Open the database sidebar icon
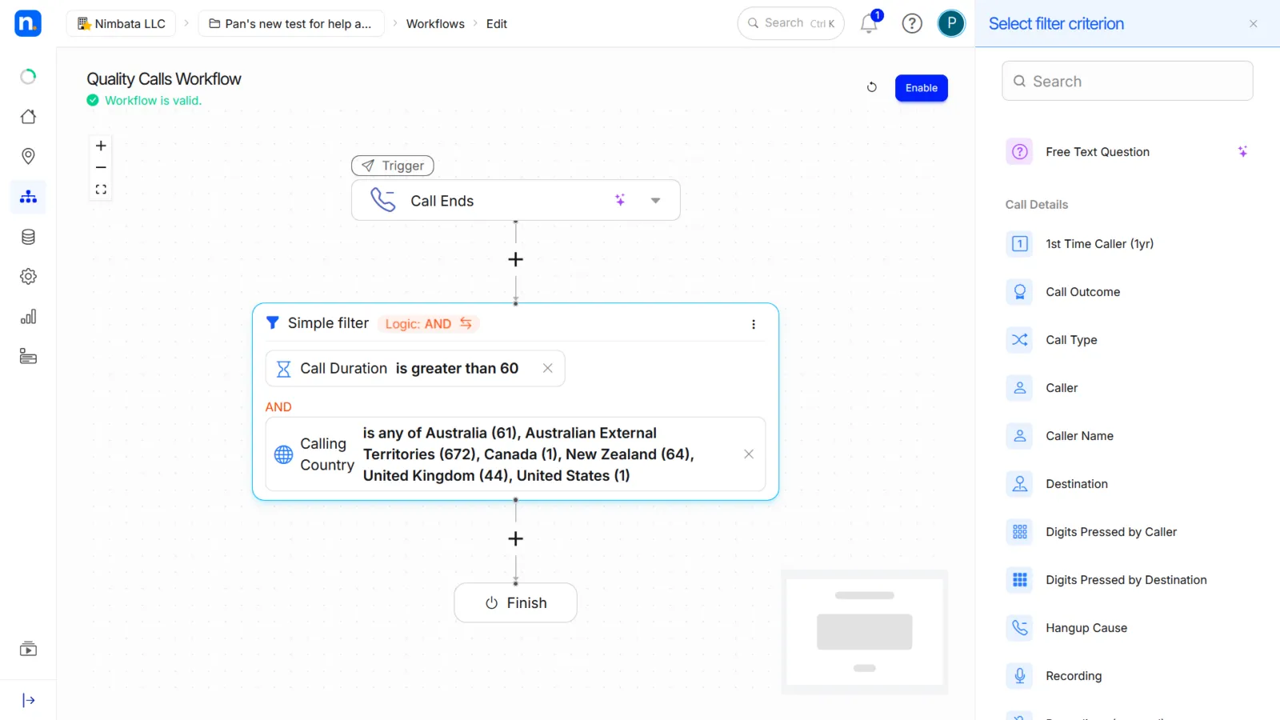 (x=28, y=237)
